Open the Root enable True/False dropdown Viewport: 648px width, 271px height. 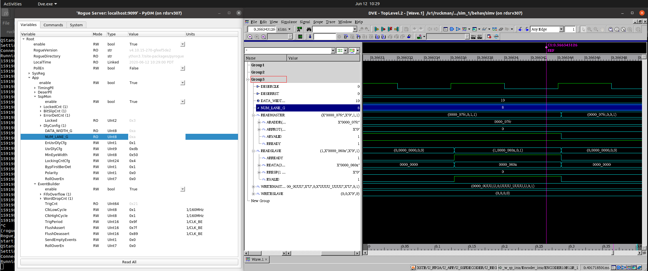183,44
